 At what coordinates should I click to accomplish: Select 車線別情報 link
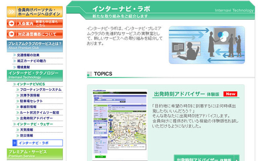point(28,107)
